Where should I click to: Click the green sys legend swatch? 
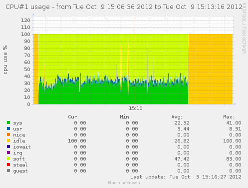(x=8, y=122)
